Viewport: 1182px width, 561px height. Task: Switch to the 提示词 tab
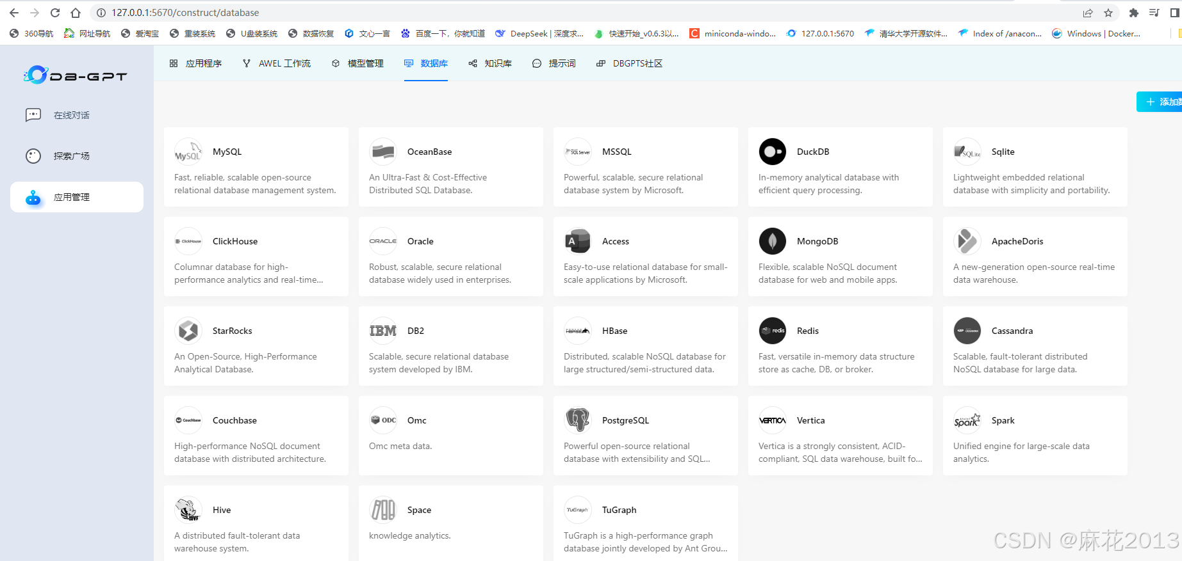(x=554, y=63)
